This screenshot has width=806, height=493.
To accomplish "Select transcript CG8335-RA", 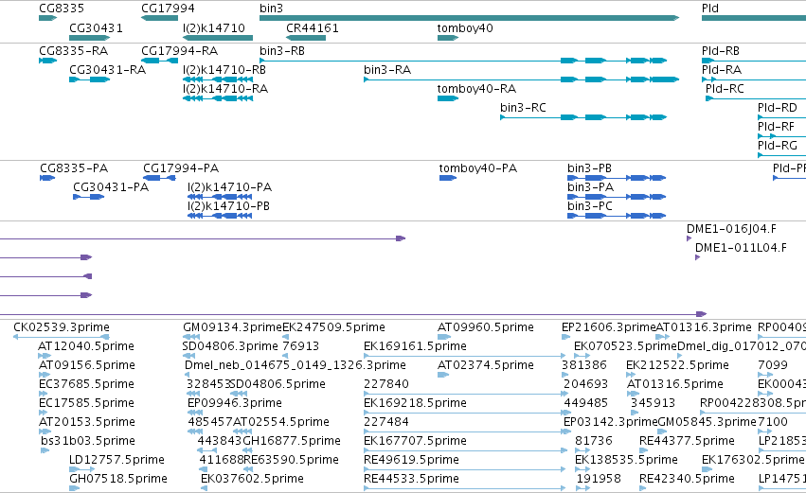I will pos(74,51).
